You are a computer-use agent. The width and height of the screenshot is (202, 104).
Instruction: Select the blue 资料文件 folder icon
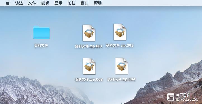[41, 32]
